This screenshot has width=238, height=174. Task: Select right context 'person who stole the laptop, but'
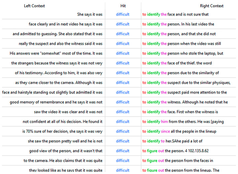195,53
